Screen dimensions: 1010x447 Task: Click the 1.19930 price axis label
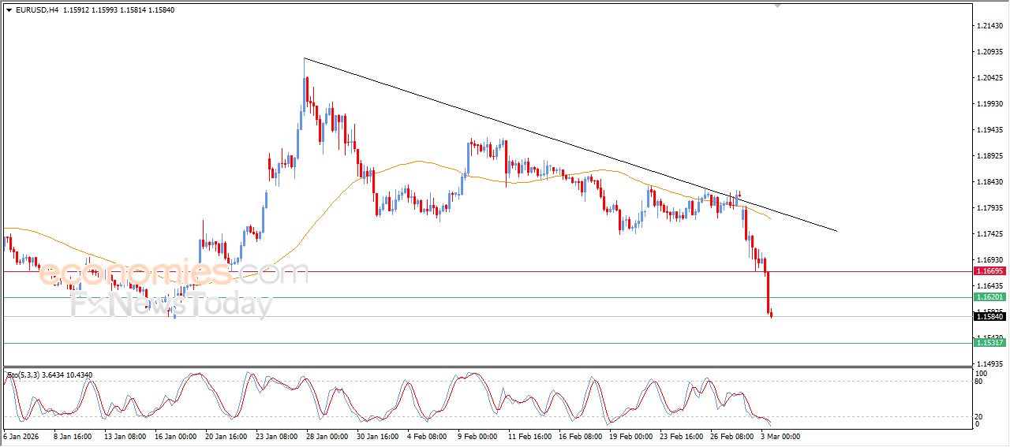point(989,104)
